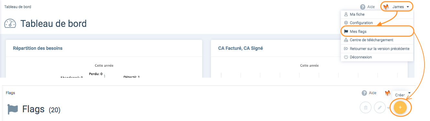
Task: Click the Aide link in Flags header
Action: click(372, 93)
